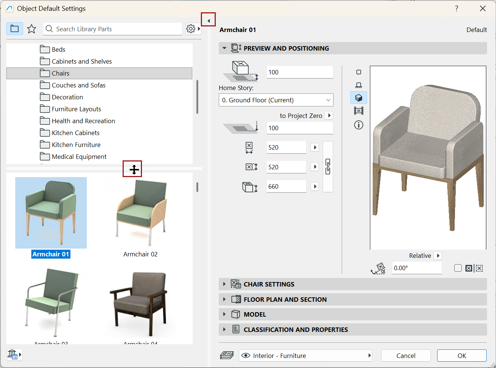Collapse PREVIEW AND POSITIONING panel
This screenshot has width=496, height=368.
point(353,48)
